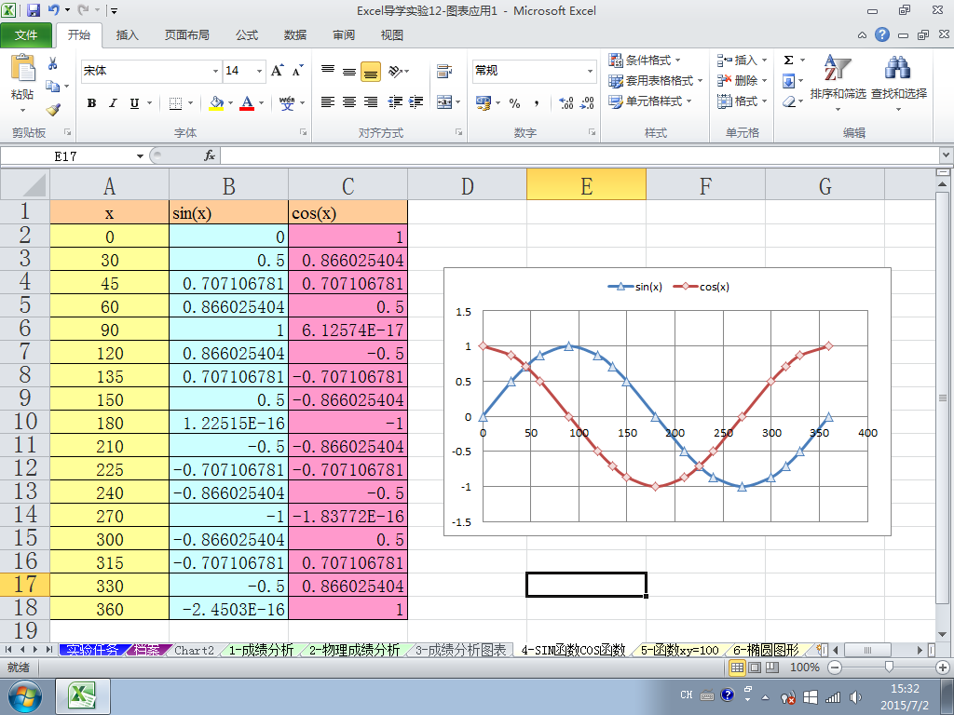The height and width of the screenshot is (715, 954).
Task: Switch to the 插入 Insert ribbon tab
Action: pos(127,34)
